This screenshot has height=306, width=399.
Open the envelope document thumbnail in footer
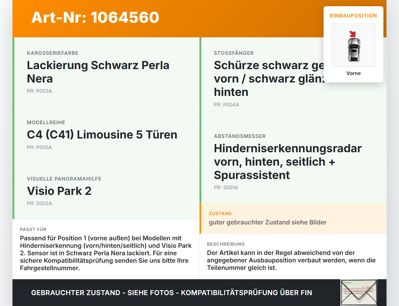click(359, 293)
